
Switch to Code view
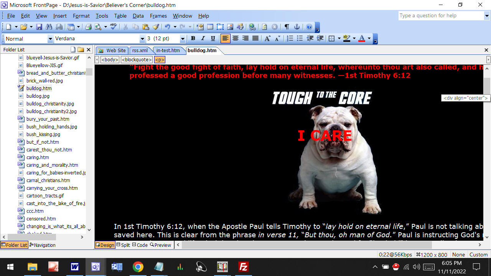[140, 245]
